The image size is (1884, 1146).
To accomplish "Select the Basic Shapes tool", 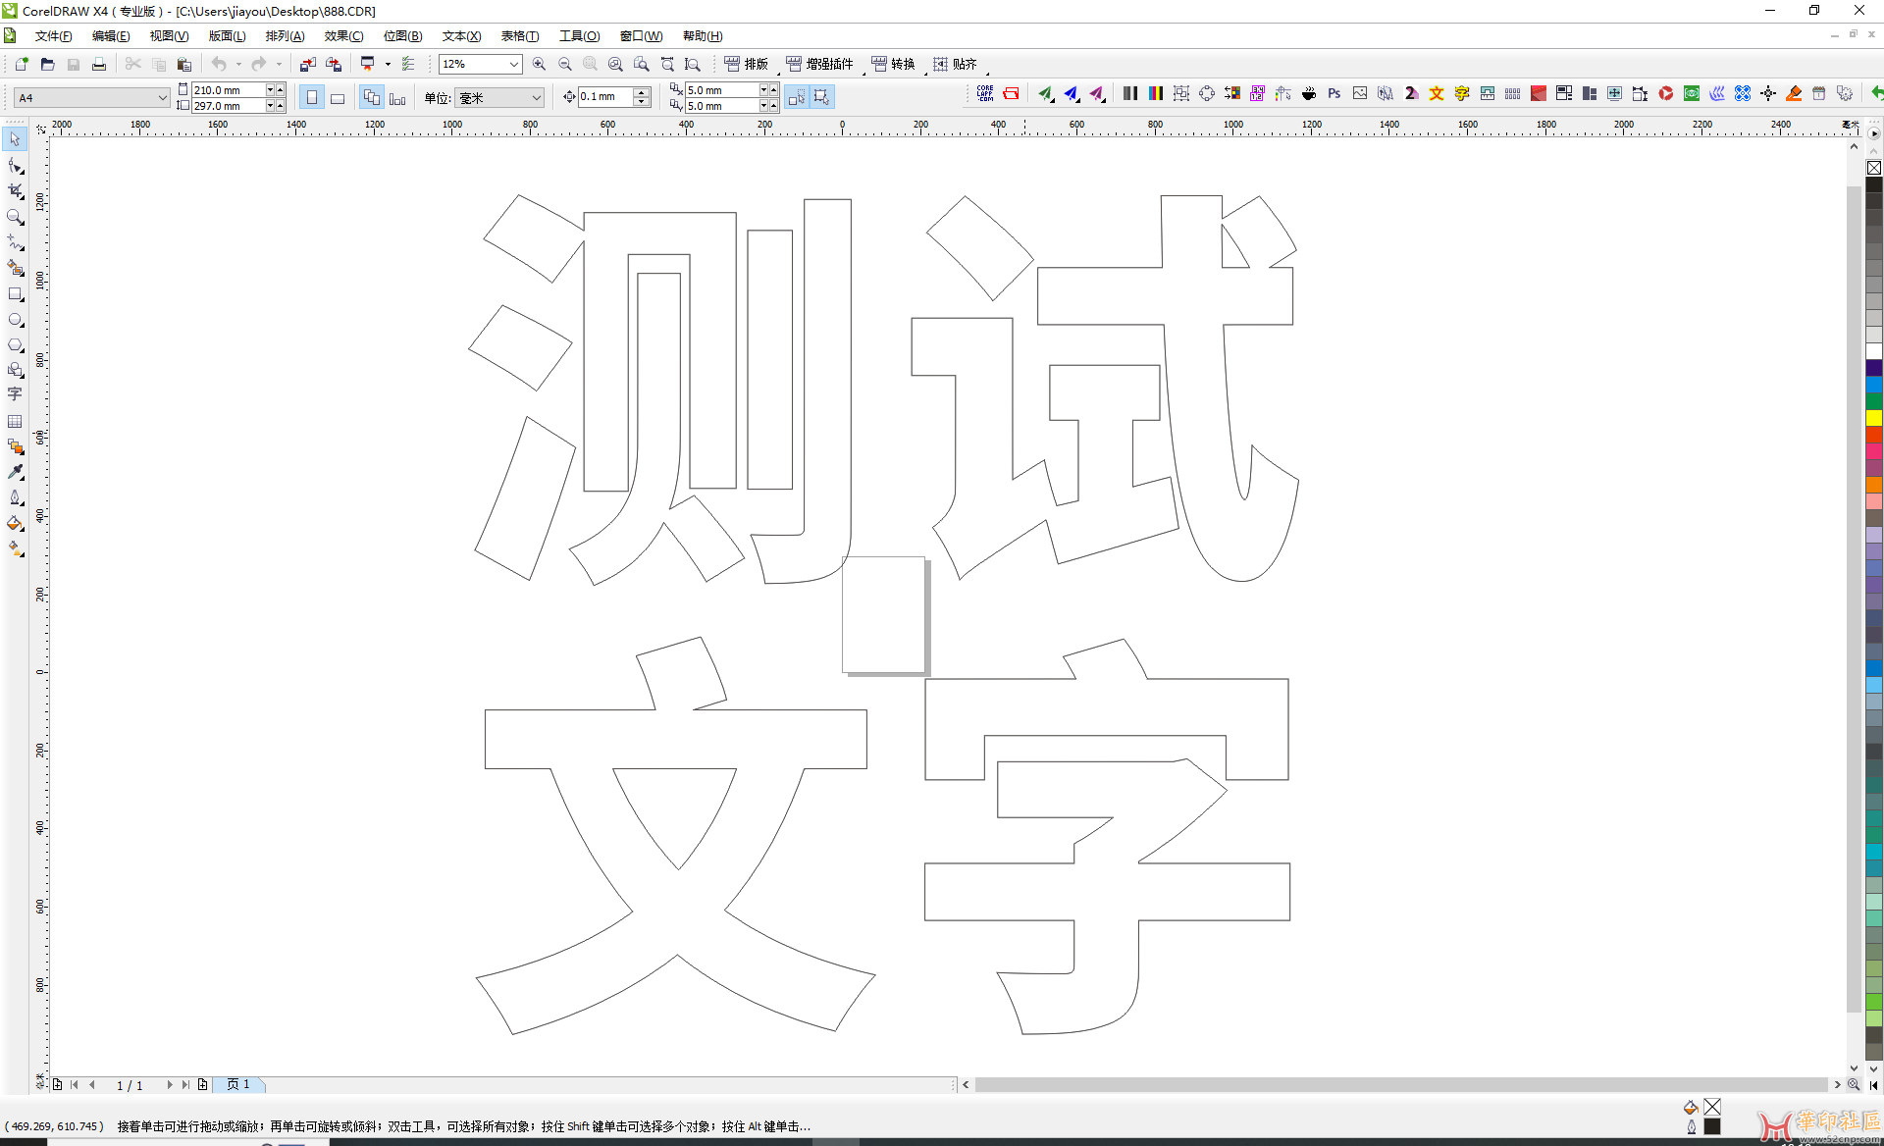I will tap(15, 370).
